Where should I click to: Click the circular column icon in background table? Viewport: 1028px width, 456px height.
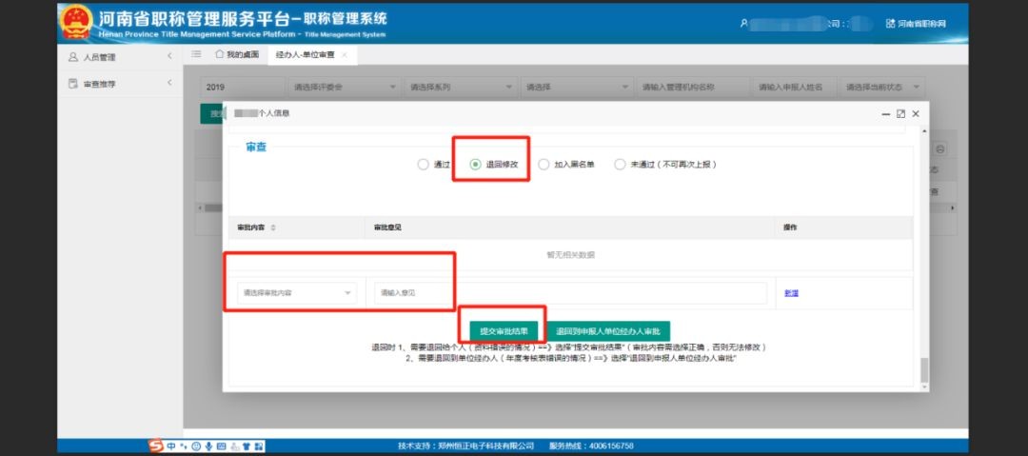pyautogui.click(x=940, y=149)
